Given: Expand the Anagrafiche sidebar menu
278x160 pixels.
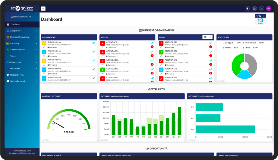Looking at the screenshot, I should pyautogui.click(x=22, y=31).
